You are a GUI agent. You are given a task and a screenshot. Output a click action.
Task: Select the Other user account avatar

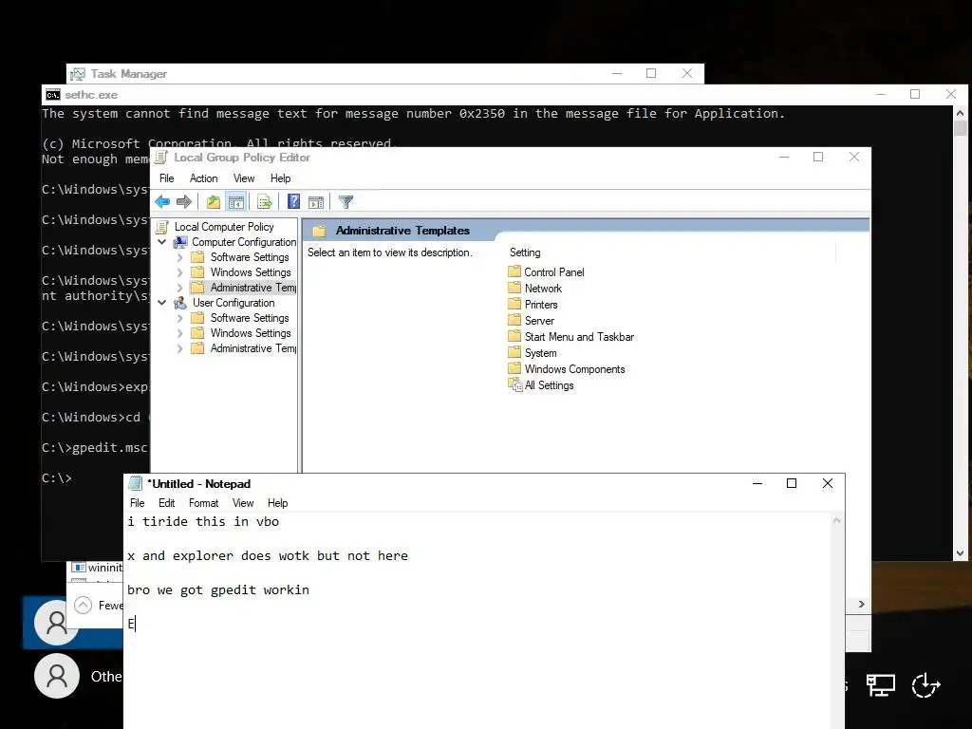[x=57, y=676]
